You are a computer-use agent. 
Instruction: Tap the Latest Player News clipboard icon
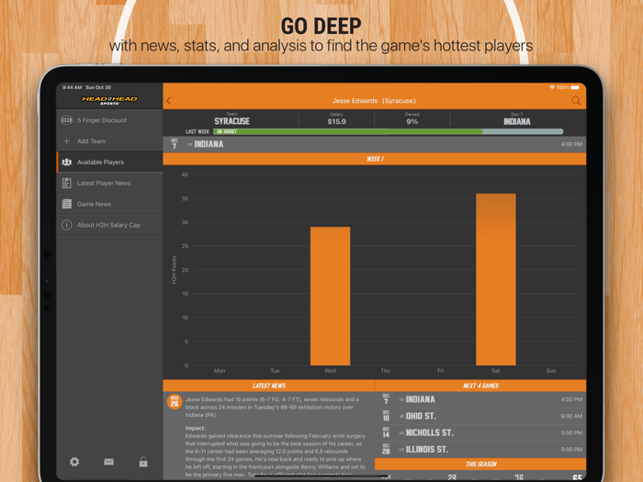click(x=66, y=183)
